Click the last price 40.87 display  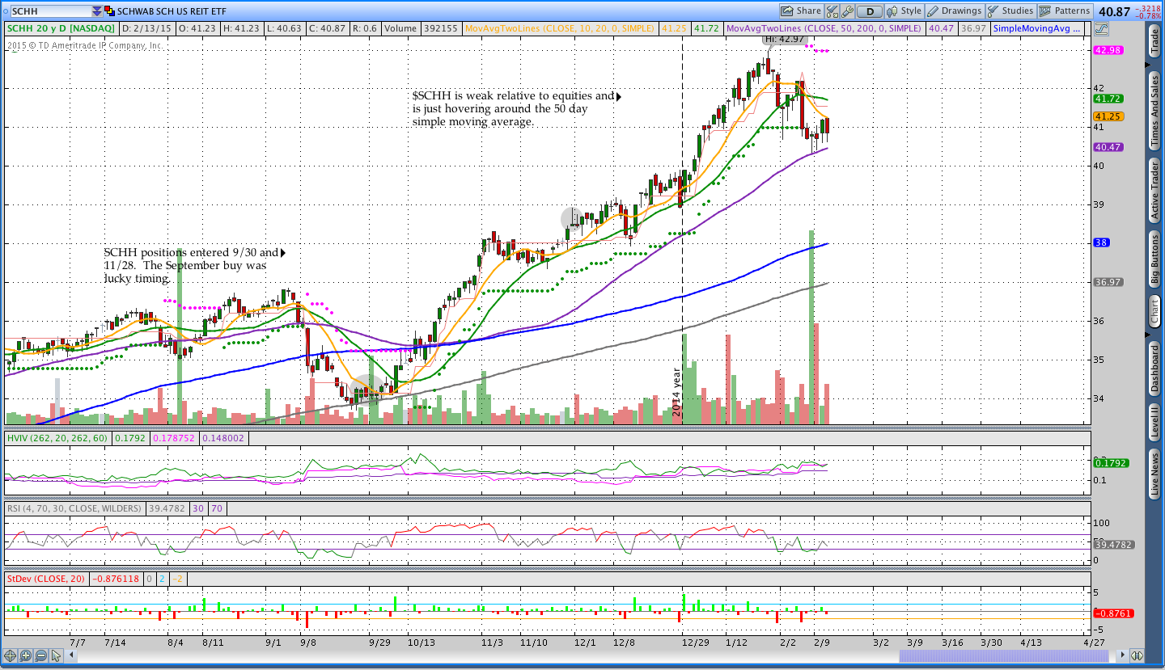click(x=1114, y=11)
